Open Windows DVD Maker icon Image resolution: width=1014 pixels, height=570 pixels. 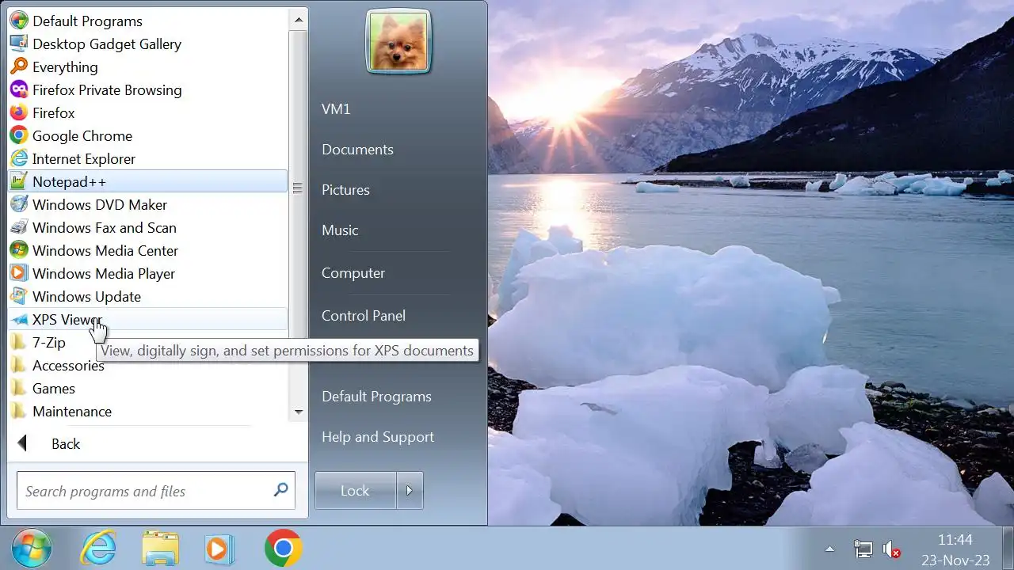(x=19, y=204)
